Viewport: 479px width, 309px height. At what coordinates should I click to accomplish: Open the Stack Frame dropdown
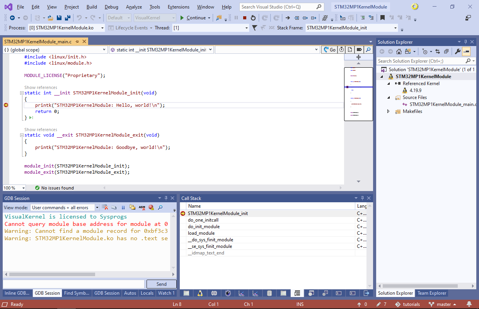pyautogui.click(x=395, y=28)
